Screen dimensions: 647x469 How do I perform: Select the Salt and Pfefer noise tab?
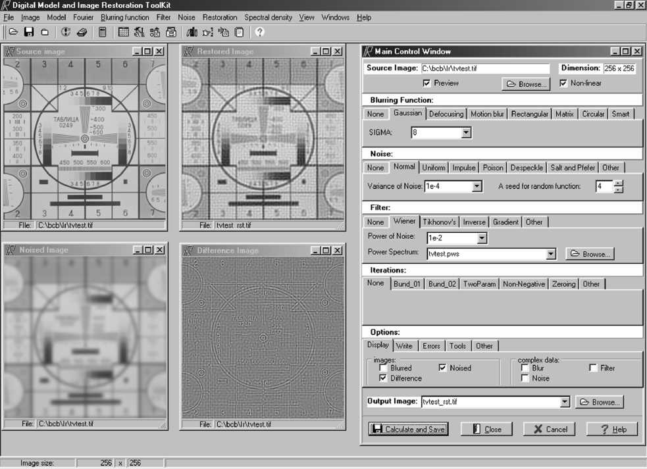573,168
